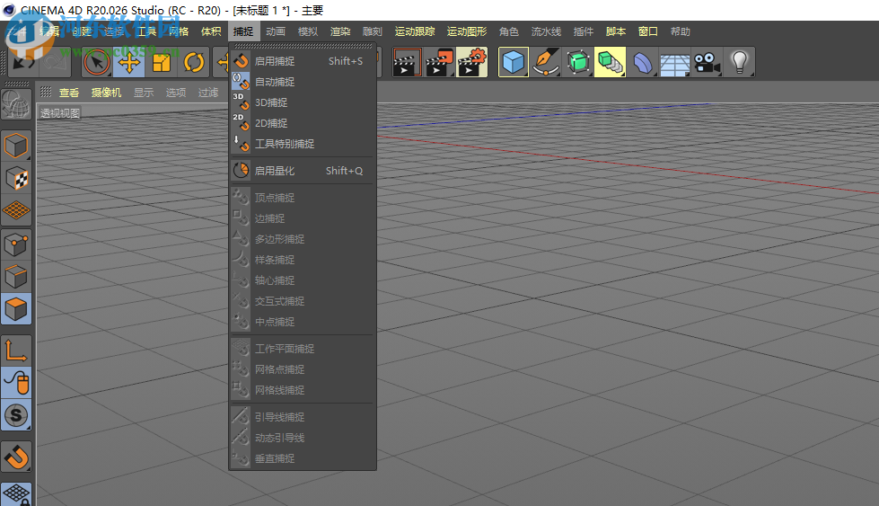
Task: Render to Picture Viewer icon
Action: 440,62
